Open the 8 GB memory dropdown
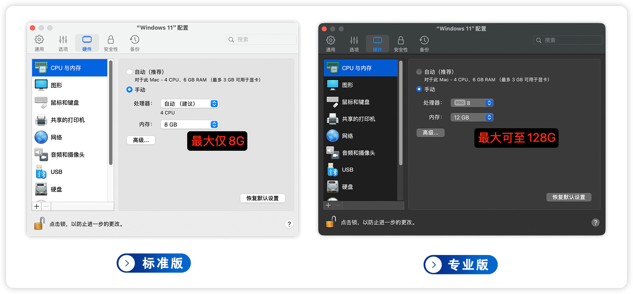The width and height of the screenshot is (633, 294). tap(189, 124)
